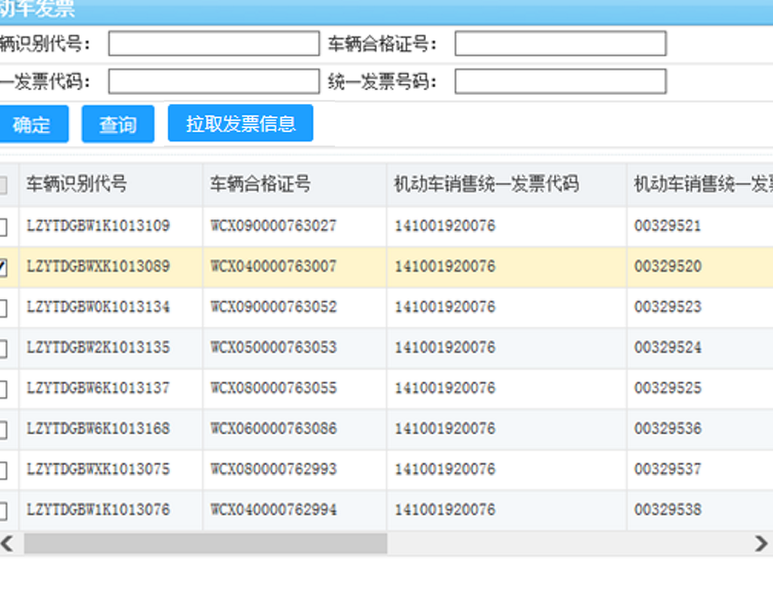Image resolution: width=773 pixels, height=600 pixels.
Task: Click the 统一发票代码 input field
Action: click(214, 81)
